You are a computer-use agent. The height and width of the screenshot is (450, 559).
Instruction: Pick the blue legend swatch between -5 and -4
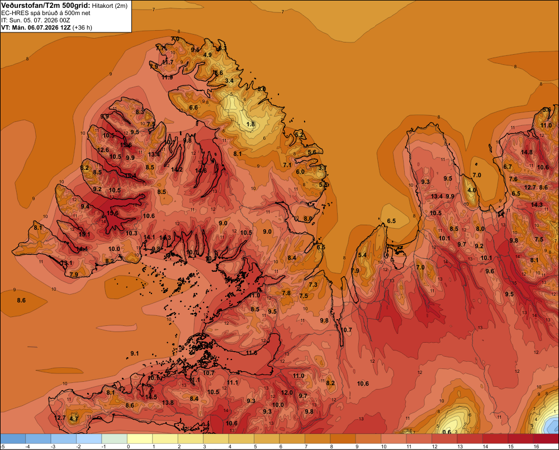point(13,438)
